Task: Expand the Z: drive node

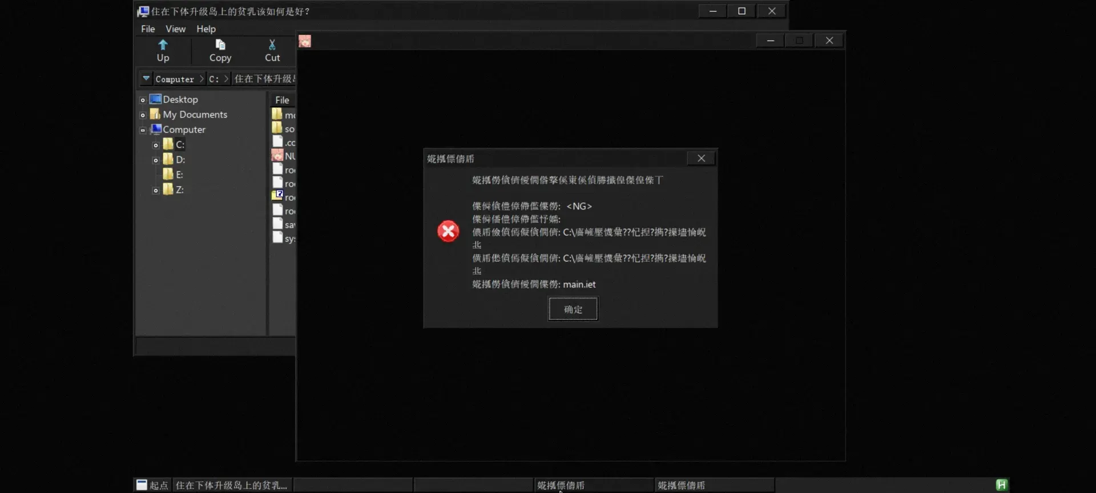Action: coord(155,191)
